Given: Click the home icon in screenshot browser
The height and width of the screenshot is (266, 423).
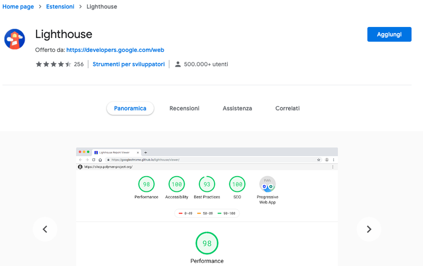Looking at the screenshot, I should [x=100, y=160].
